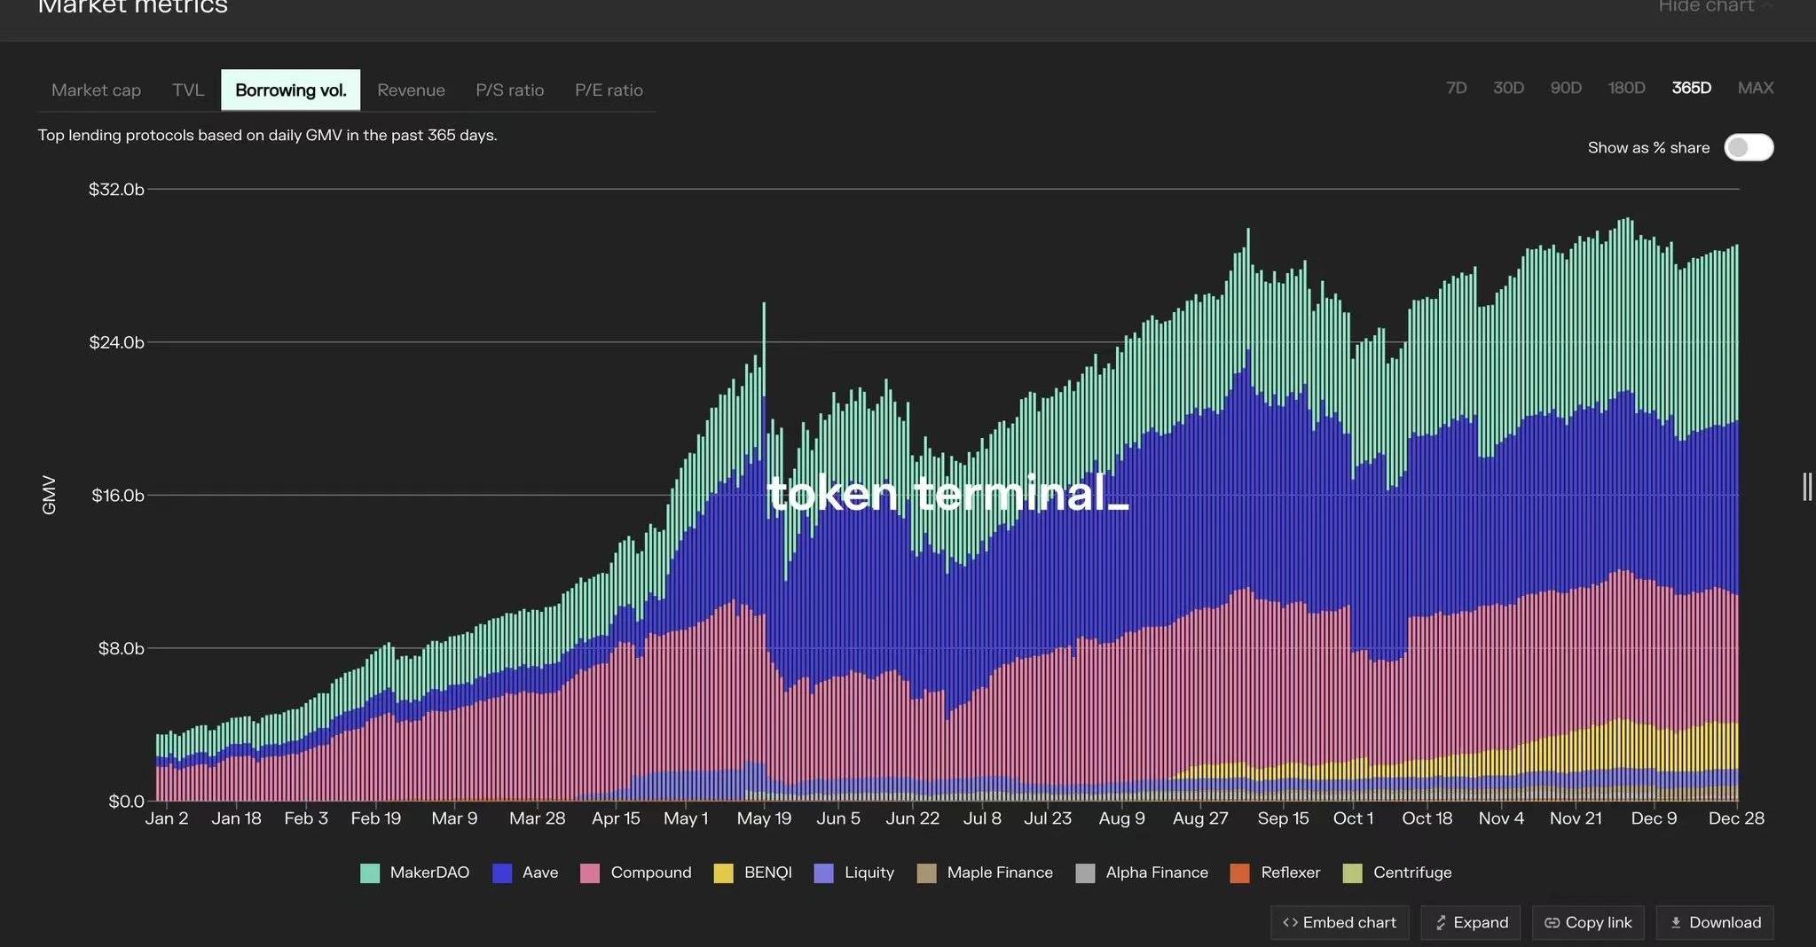
Task: Select the Borrowing vol. tab
Action: [291, 90]
